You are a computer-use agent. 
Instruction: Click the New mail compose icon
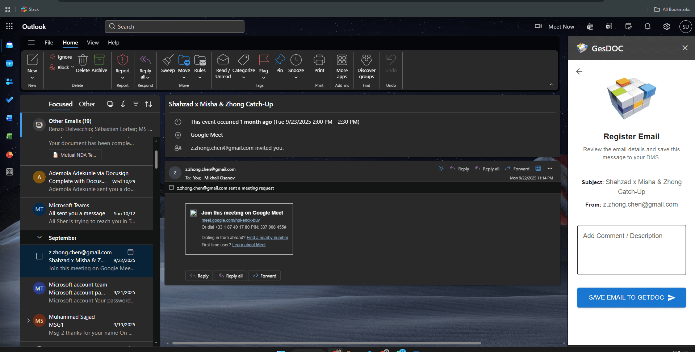tap(32, 60)
